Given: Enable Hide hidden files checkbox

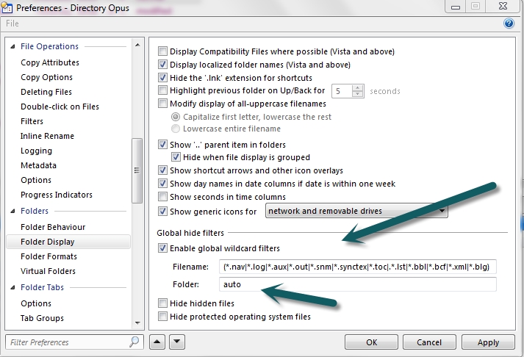Looking at the screenshot, I should pyautogui.click(x=162, y=303).
